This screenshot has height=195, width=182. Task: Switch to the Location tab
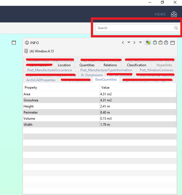[64, 65]
